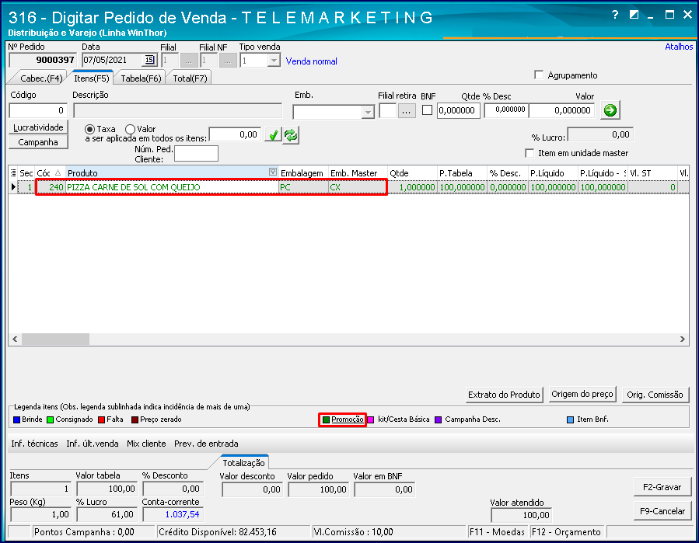Click the scrollbar left arrow

pos(15,339)
